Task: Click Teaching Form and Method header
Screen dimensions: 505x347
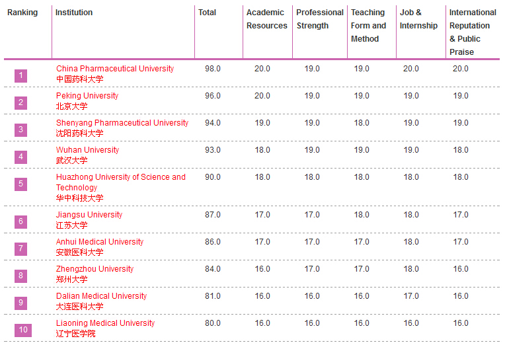Action: tap(368, 26)
